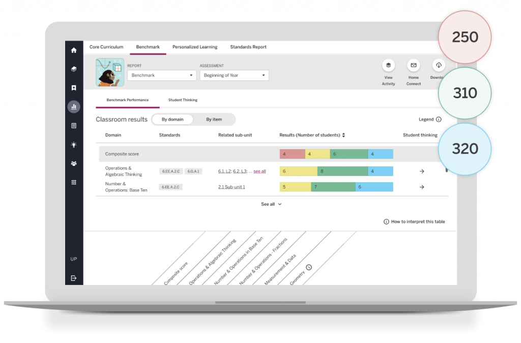Open the Standards Report tab
Viewport: 521px width, 343px height.
tap(248, 47)
